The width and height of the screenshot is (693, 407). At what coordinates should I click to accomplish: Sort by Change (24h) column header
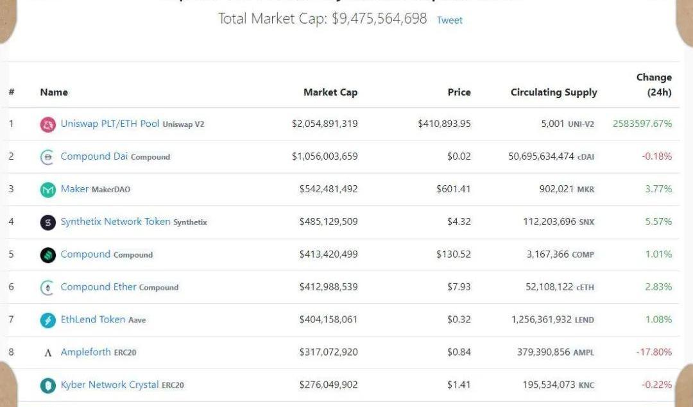654,85
